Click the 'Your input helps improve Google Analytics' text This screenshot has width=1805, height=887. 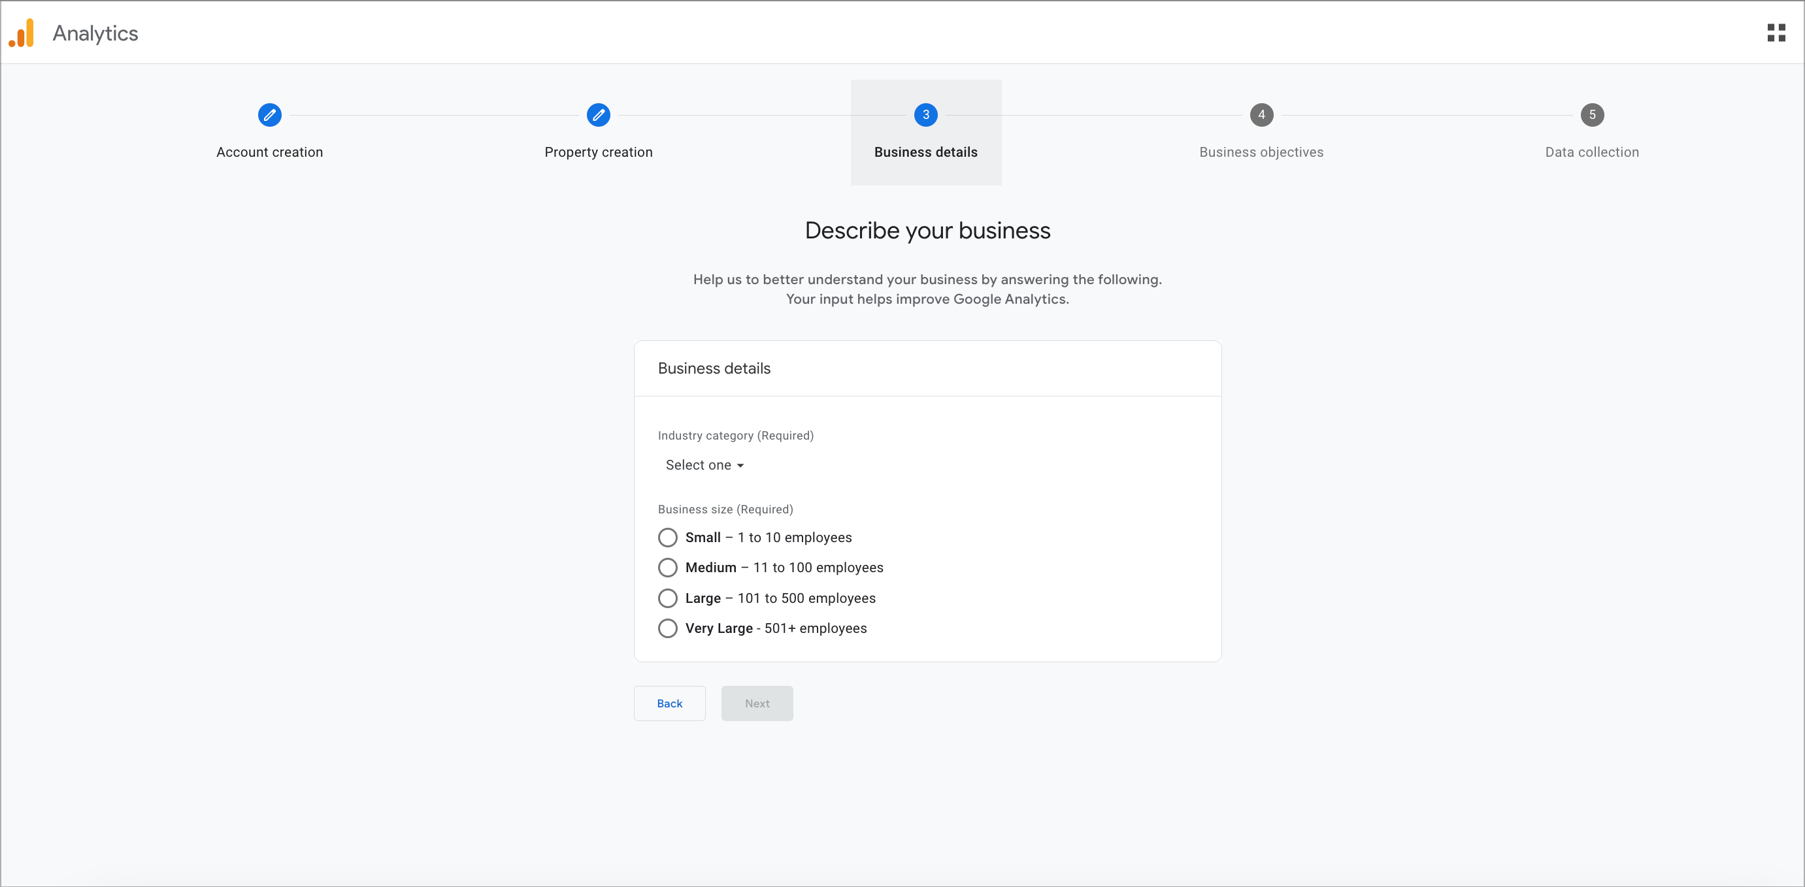coord(927,299)
